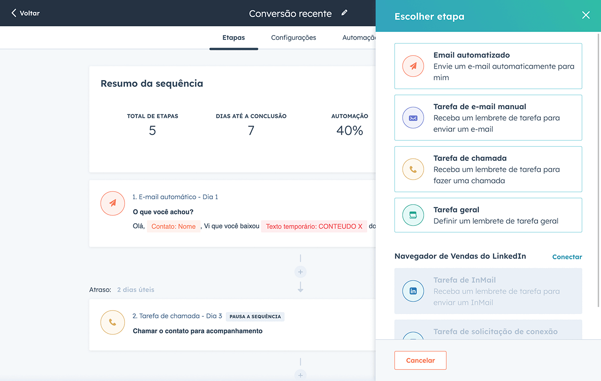Image resolution: width=601 pixels, height=381 pixels.
Task: Click the paper plane icon on step 1
Action: click(x=113, y=203)
